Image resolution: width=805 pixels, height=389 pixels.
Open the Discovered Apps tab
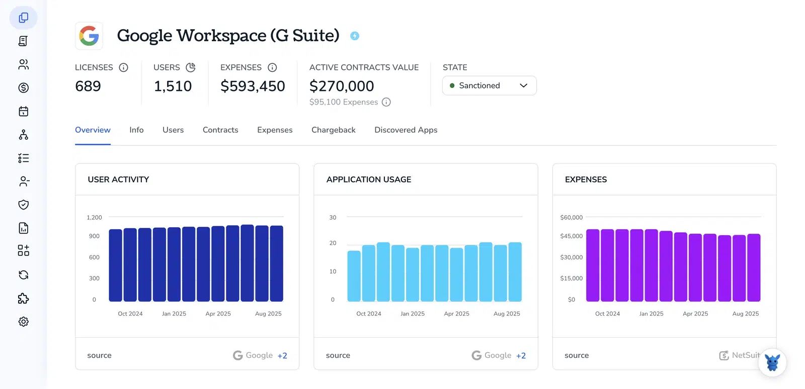tap(406, 130)
